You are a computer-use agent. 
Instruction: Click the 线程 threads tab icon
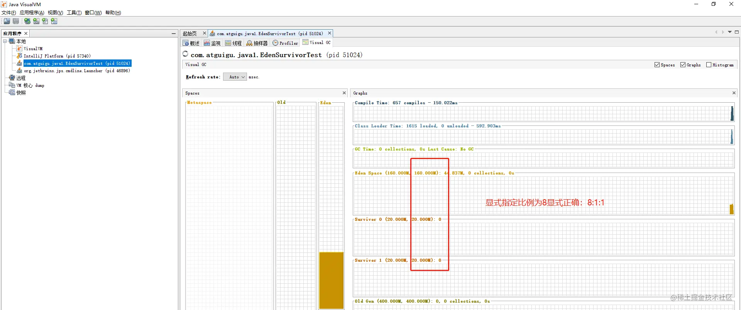pos(228,43)
